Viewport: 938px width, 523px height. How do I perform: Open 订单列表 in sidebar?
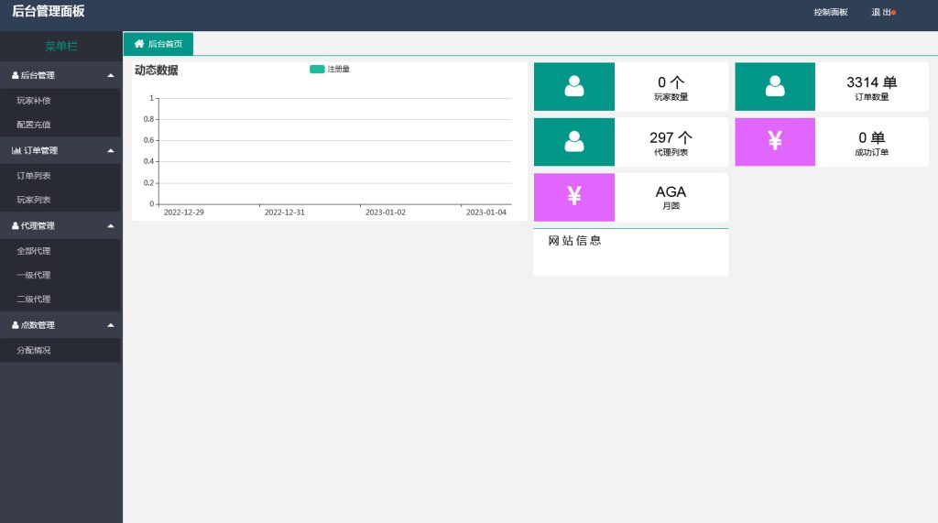pos(34,176)
